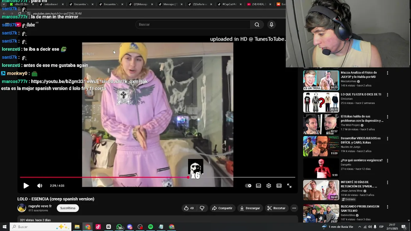Switch to the sntisobased TikTok tab
Viewport: 411px width, 231px height.
point(51,4)
